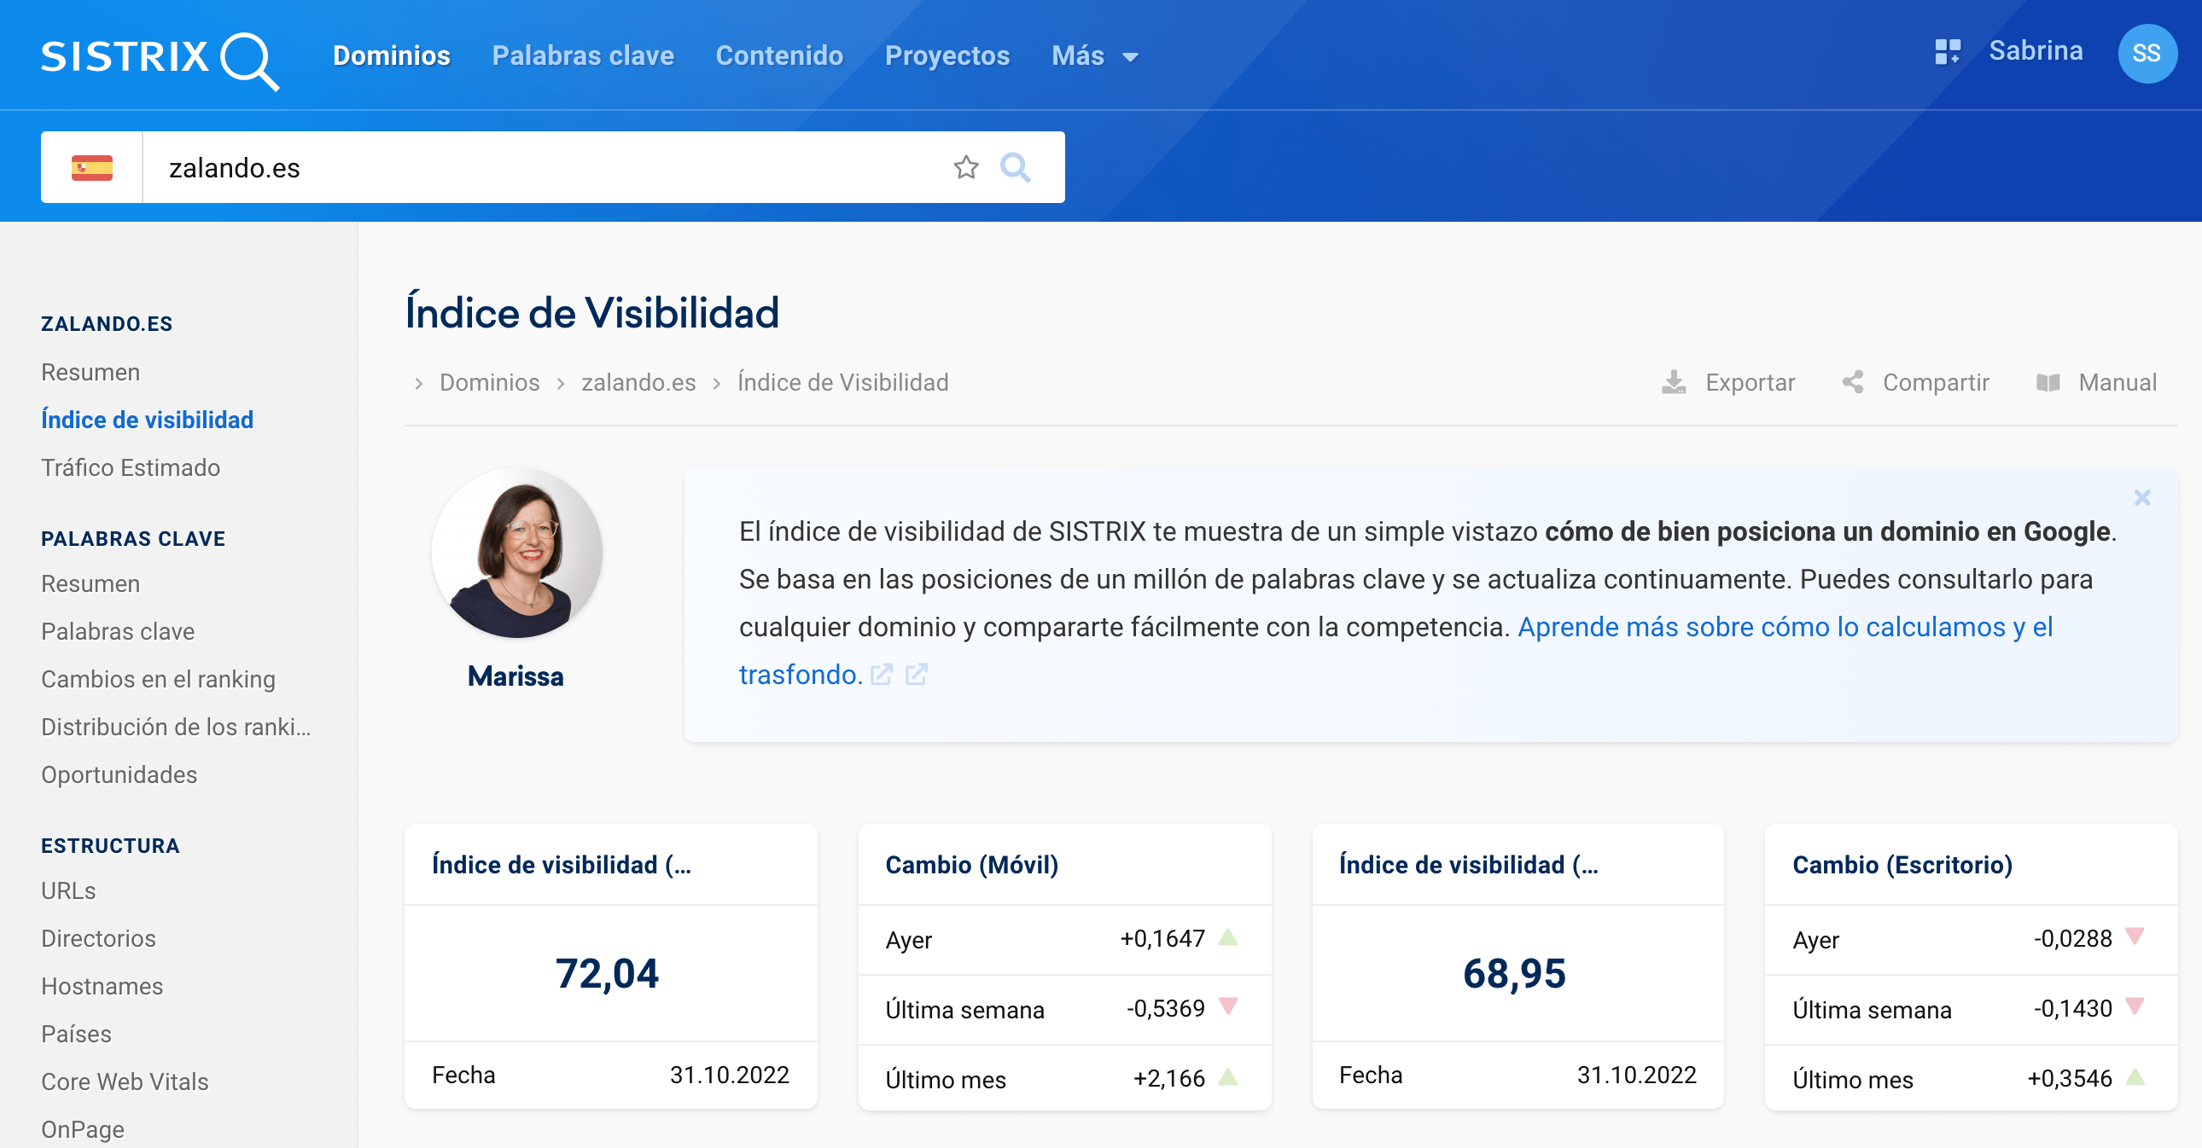2202x1148 pixels.
Task: Open the apps grid icon next to Sabrina
Action: point(1948,51)
